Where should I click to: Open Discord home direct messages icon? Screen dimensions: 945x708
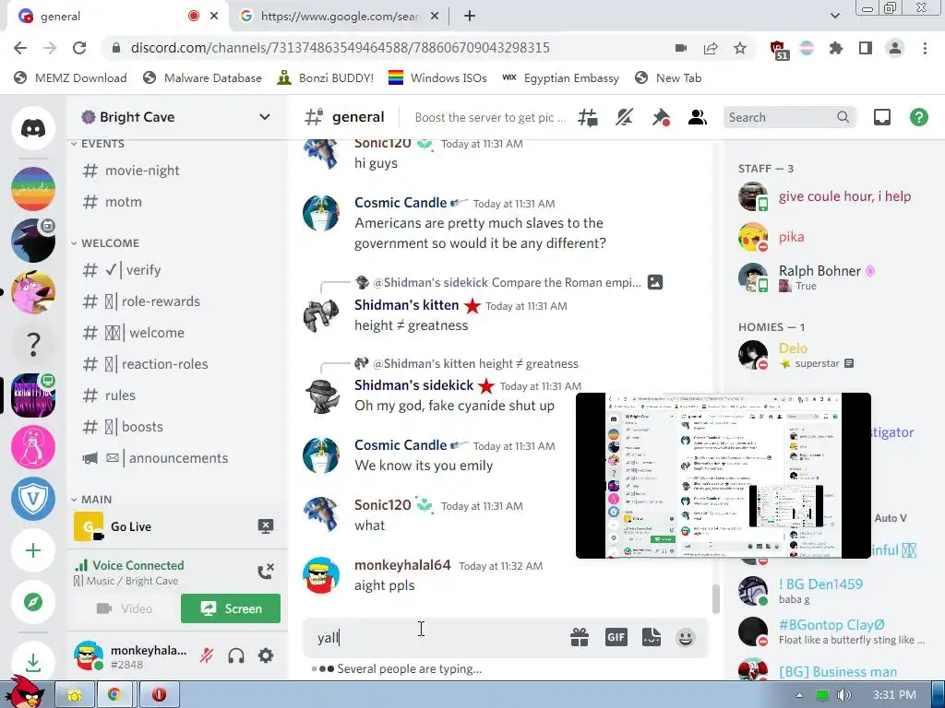coord(33,128)
